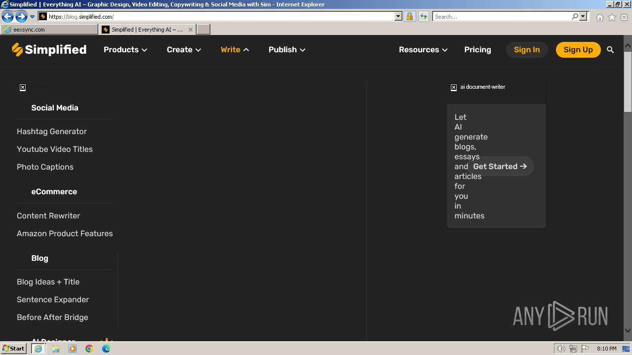This screenshot has width=632, height=355.
Task: Open Content Rewriter
Action: (x=48, y=216)
